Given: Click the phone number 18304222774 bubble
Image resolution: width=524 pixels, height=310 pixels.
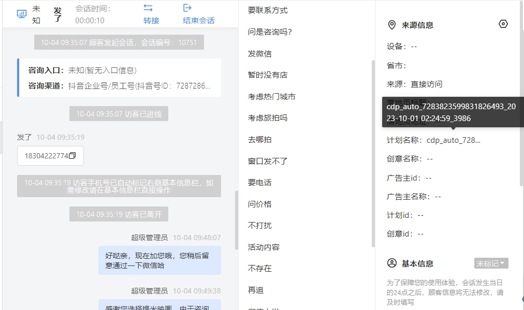Looking at the screenshot, I should point(50,156).
